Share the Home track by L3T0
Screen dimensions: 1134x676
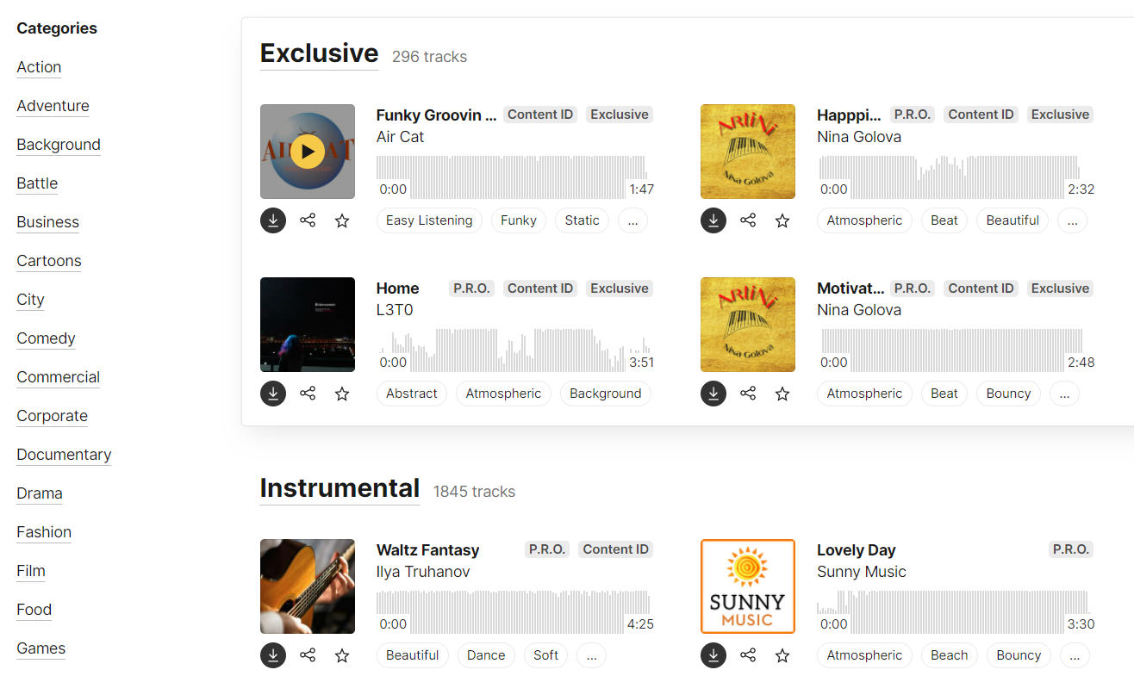[x=308, y=394]
